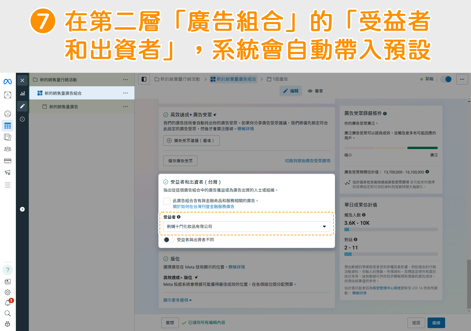This screenshot has height=331, width=471.
Task: Open options for 新的銷售量廣告組合 row
Action: [x=125, y=93]
